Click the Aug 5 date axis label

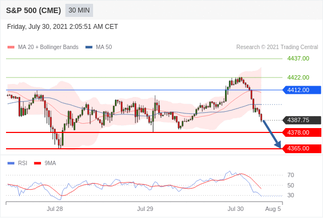pyautogui.click(x=273, y=209)
